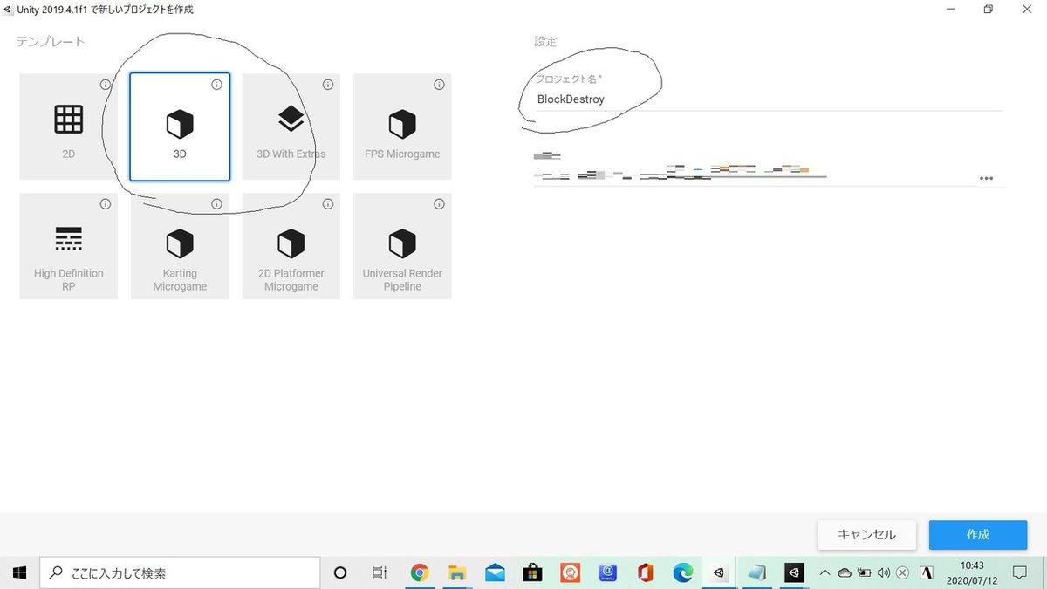Pick the Karting Microgame template
Image resolution: width=1047 pixels, height=589 pixels.
point(180,246)
